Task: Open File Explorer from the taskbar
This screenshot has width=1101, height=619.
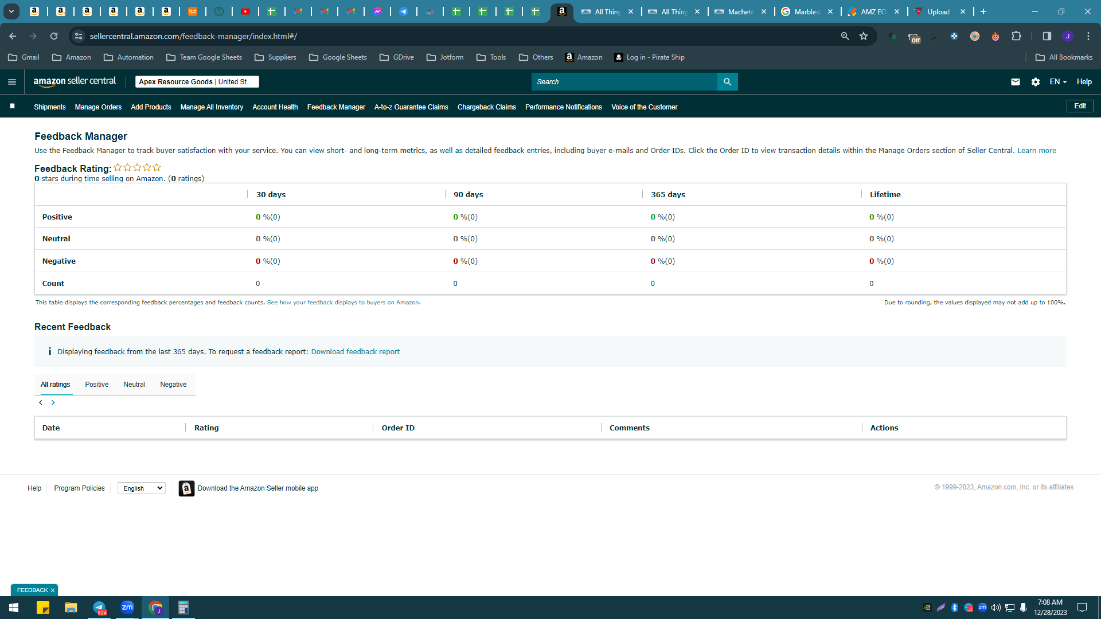Action: point(71,608)
